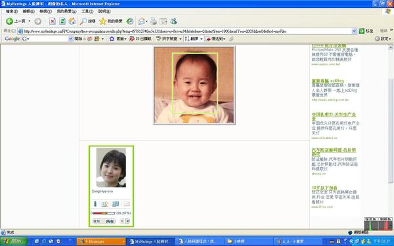Open 我的最愛 favorites star in toolbar
The height and width of the screenshot is (246, 394).
point(110,22)
